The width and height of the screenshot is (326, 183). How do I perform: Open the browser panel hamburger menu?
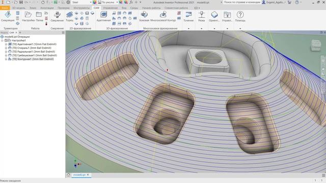[x=63, y=33]
